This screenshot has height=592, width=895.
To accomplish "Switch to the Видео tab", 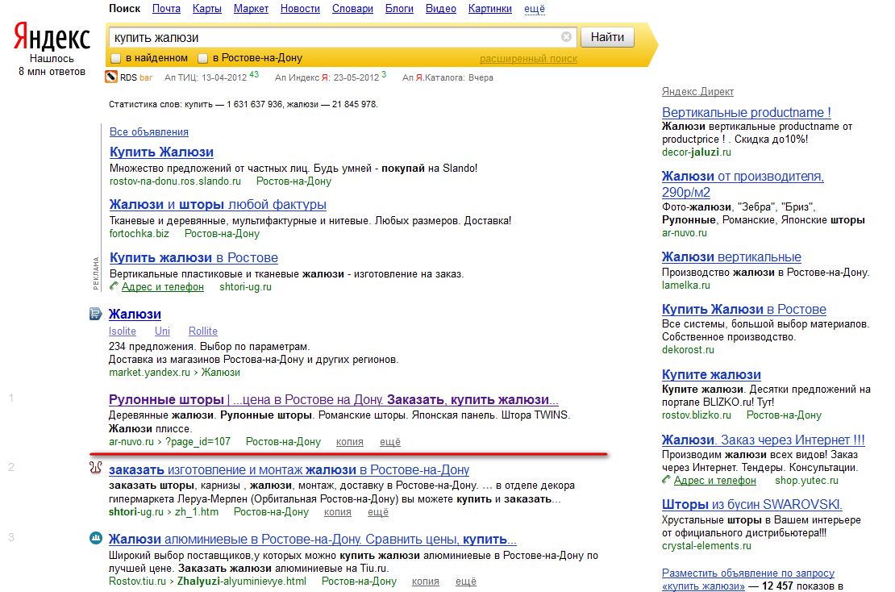I will pyautogui.click(x=441, y=9).
